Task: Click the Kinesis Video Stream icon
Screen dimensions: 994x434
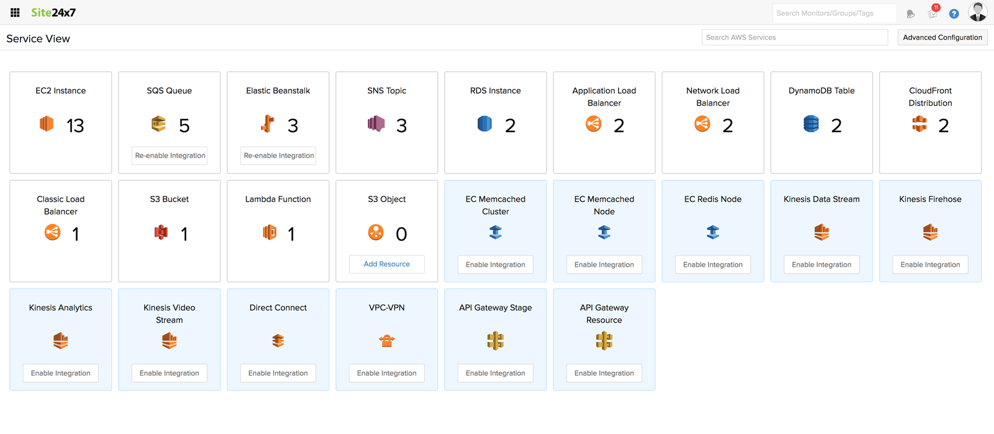Action: point(169,341)
